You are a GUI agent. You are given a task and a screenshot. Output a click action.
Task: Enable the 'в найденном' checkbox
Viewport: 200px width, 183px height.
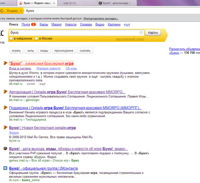click(x=11, y=39)
